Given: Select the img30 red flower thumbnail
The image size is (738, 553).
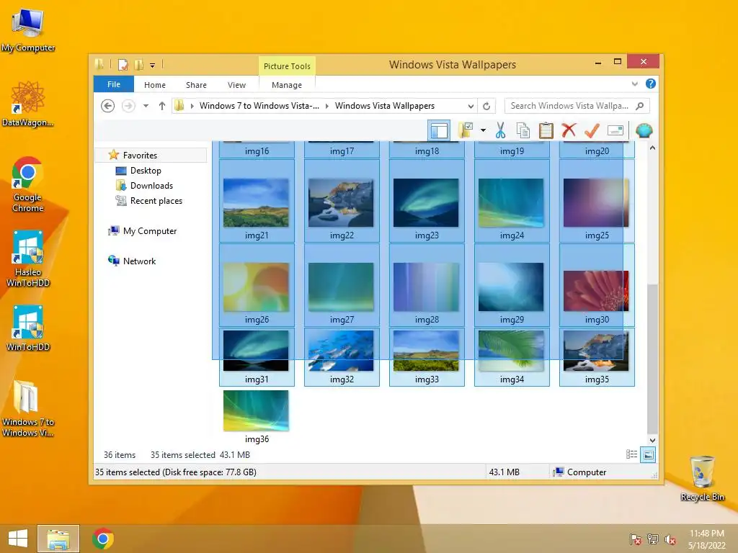Looking at the screenshot, I should pos(596,291).
